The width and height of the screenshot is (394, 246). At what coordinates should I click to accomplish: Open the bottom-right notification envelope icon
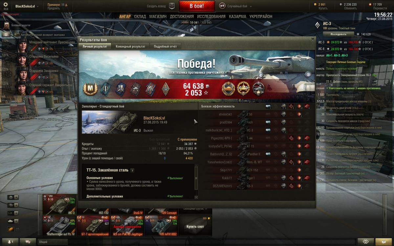[x=383, y=242]
